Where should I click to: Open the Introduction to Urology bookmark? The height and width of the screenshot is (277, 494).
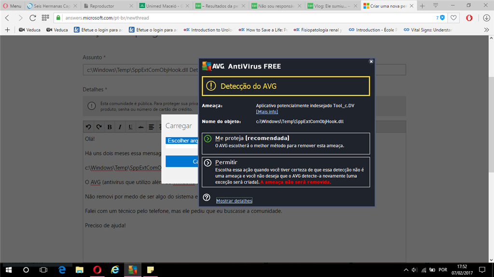(208, 30)
